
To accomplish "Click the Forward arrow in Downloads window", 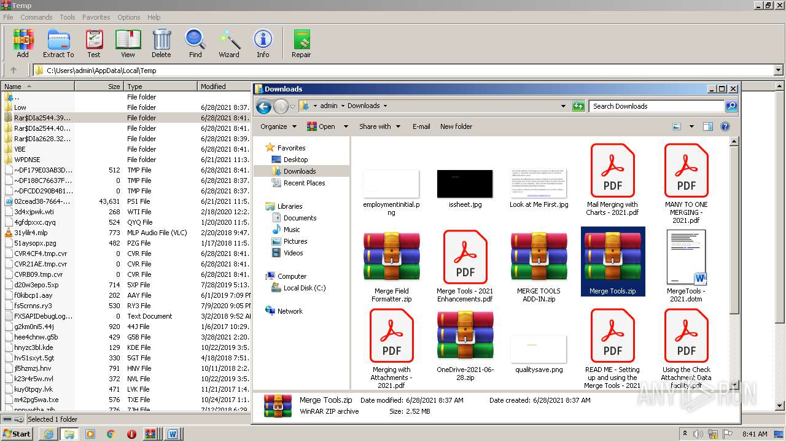I will [x=281, y=107].
